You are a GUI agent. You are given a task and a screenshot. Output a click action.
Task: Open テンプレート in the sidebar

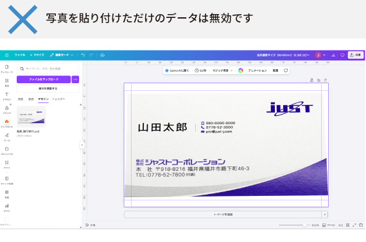coord(7,69)
